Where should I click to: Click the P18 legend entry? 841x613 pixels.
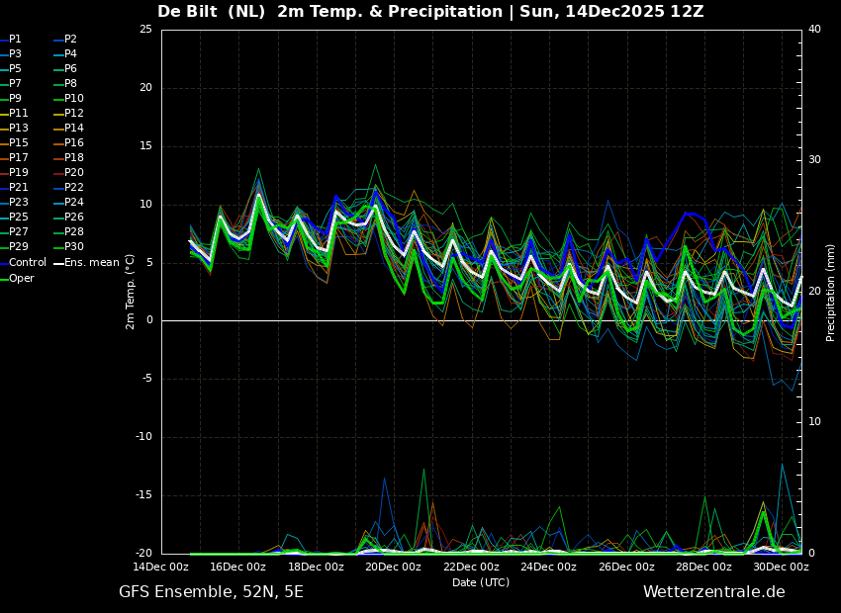(x=74, y=158)
